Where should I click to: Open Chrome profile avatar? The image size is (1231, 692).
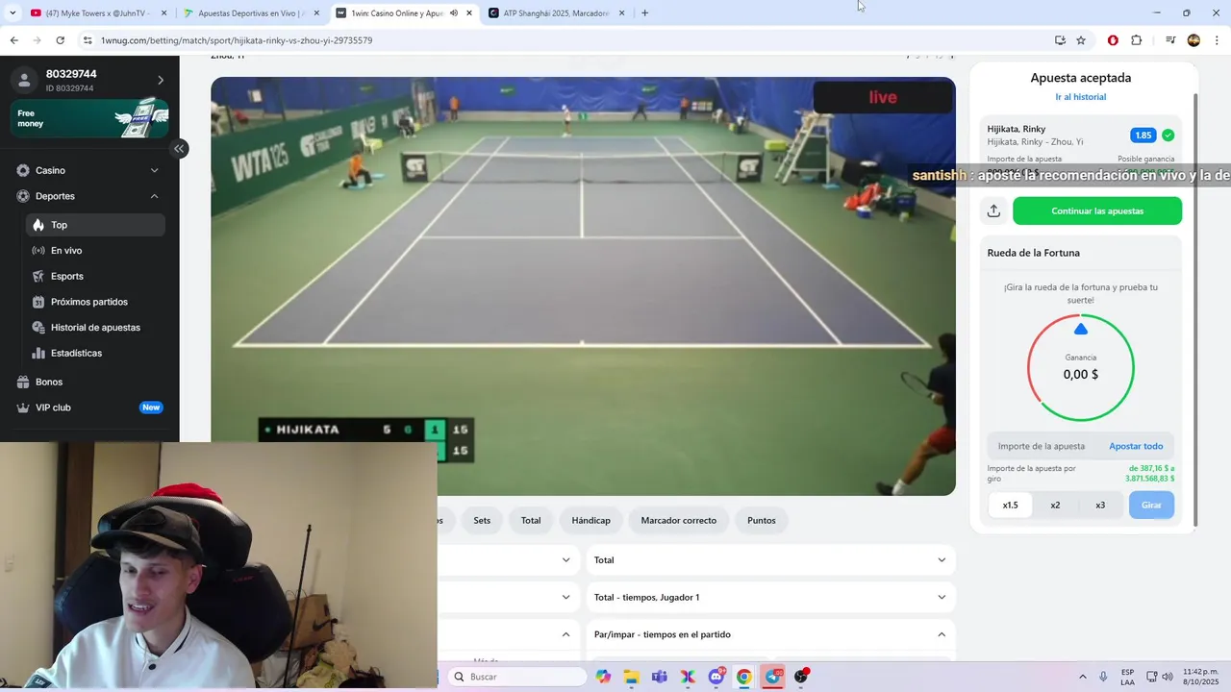coord(1193,40)
